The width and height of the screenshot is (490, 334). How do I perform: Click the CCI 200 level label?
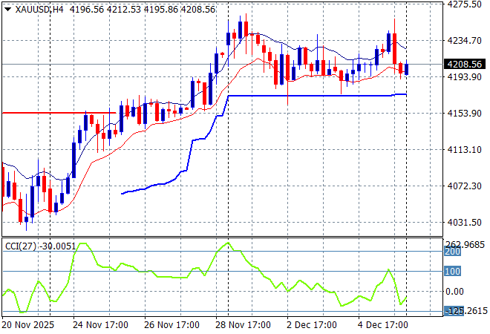click(x=453, y=252)
